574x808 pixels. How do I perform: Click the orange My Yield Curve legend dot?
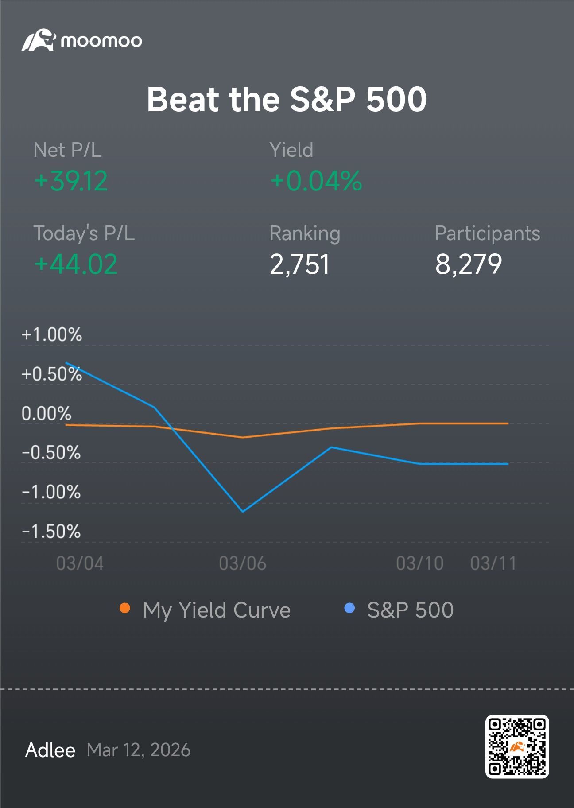click(125, 608)
